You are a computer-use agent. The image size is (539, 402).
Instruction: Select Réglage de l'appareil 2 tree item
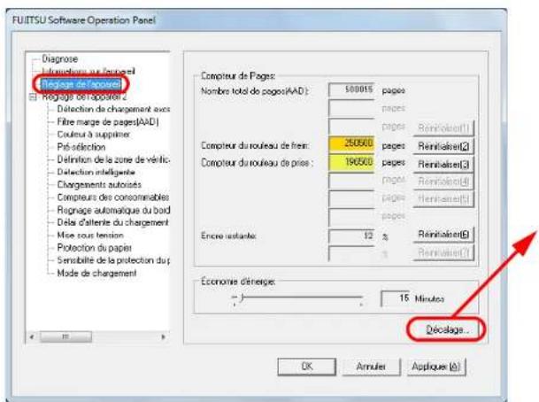point(84,97)
